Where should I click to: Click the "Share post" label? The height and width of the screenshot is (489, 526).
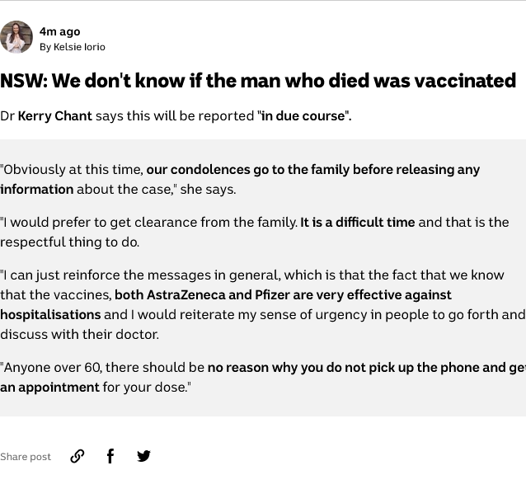pos(26,457)
